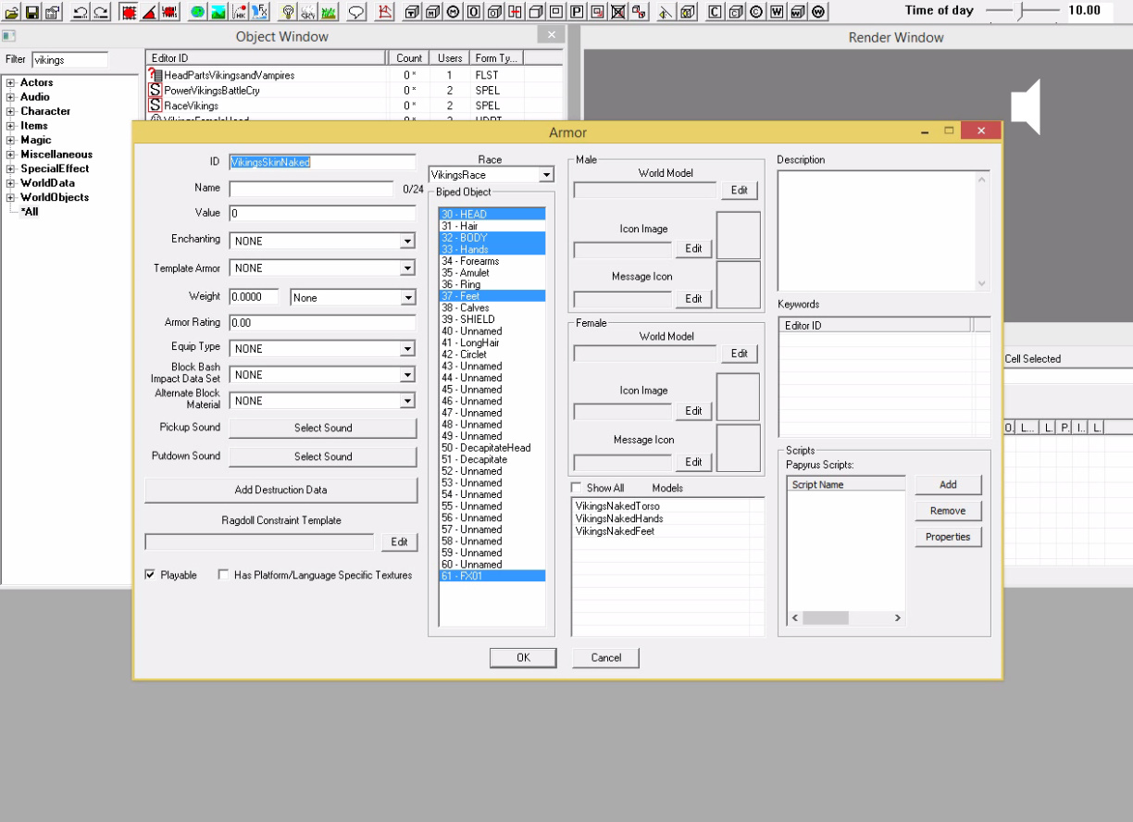
Task: Click the red navmesh toolbar icon
Action: point(385,12)
